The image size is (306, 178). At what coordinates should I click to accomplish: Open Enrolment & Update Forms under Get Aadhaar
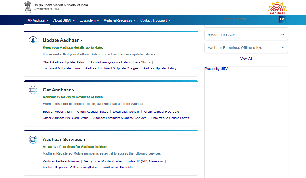click(170, 118)
